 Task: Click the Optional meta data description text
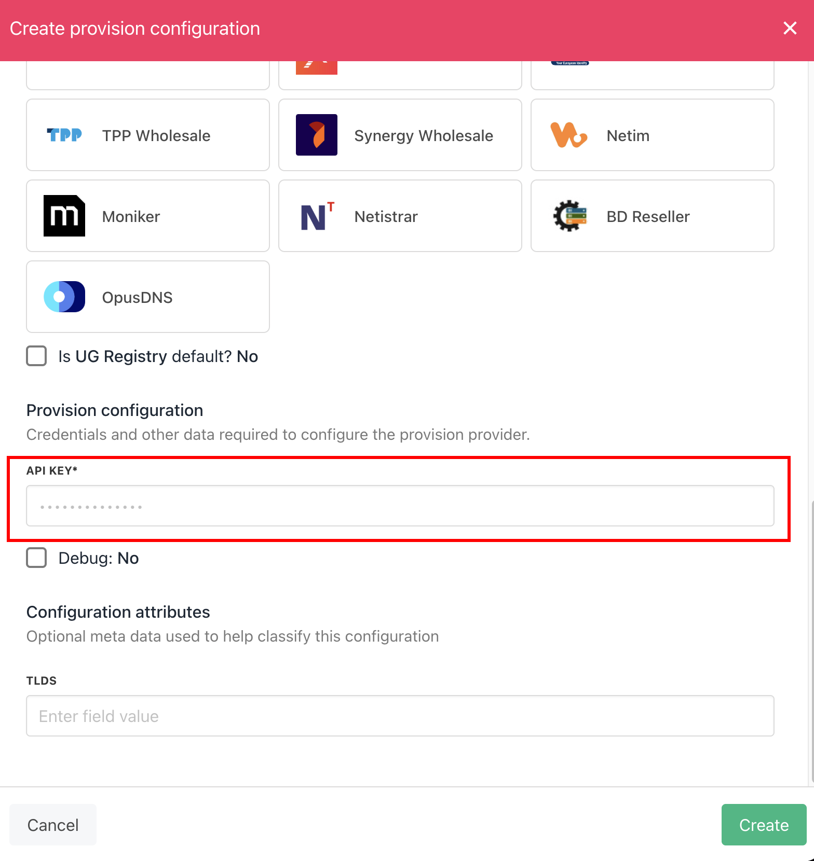[x=233, y=636]
